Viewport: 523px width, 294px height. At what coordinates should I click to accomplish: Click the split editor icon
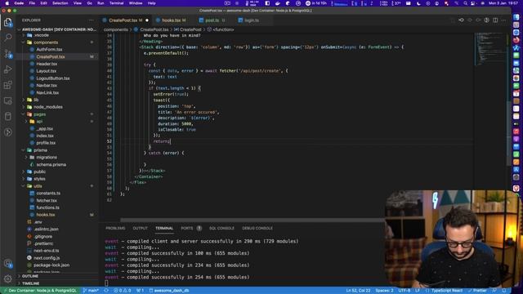click(x=495, y=20)
